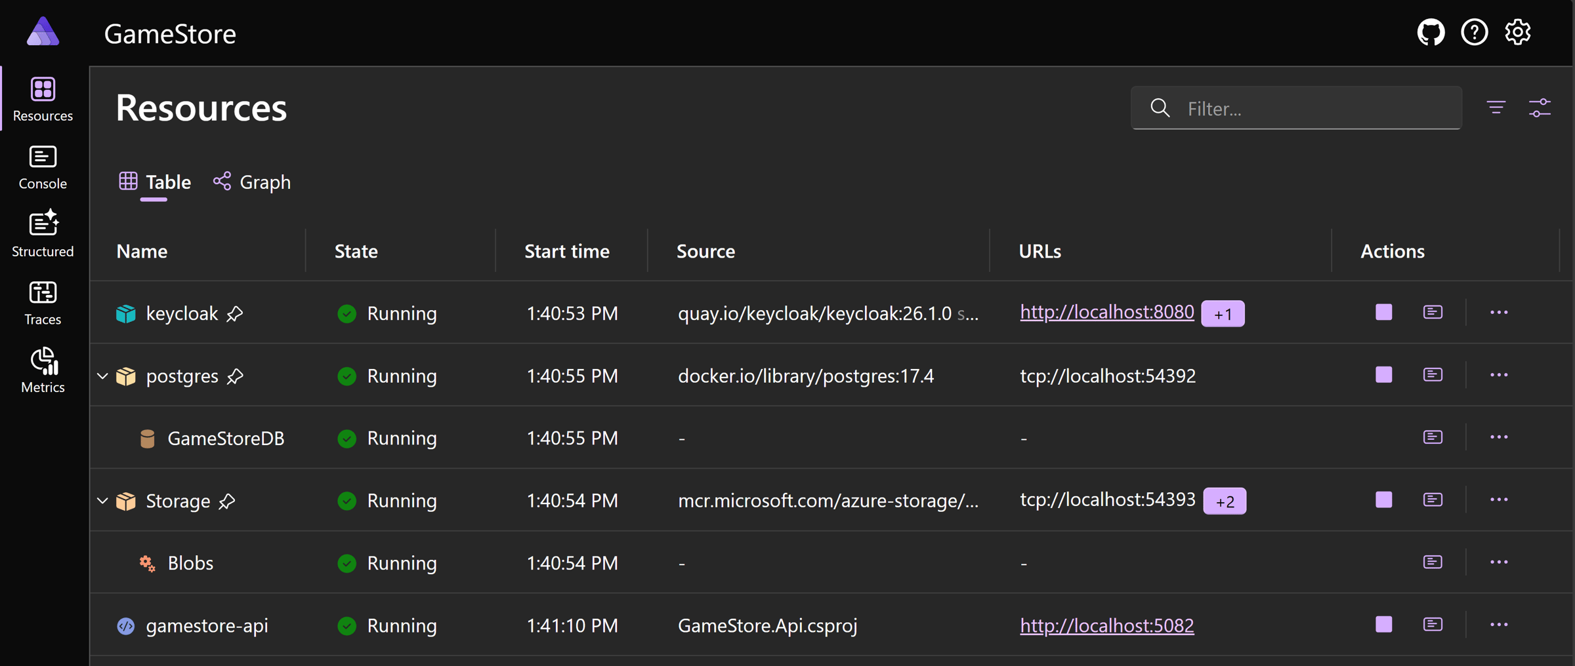
Task: Click the keycloak teal container icon
Action: pos(125,313)
